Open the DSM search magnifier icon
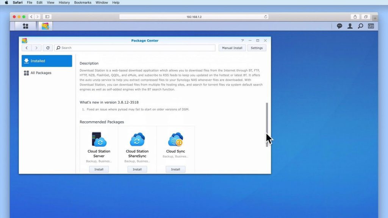The image size is (388, 218). [x=361, y=26]
